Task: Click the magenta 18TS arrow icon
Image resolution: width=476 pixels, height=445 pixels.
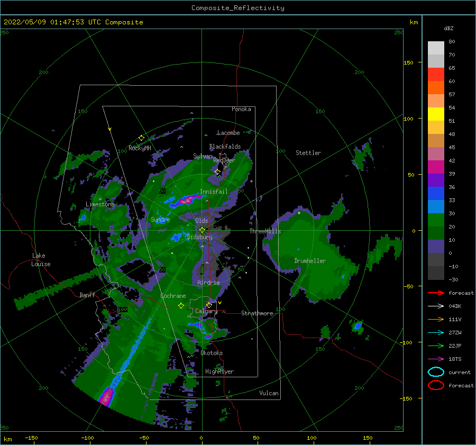Action: pyautogui.click(x=436, y=359)
